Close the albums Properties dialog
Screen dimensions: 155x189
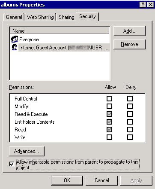pos(151,5)
